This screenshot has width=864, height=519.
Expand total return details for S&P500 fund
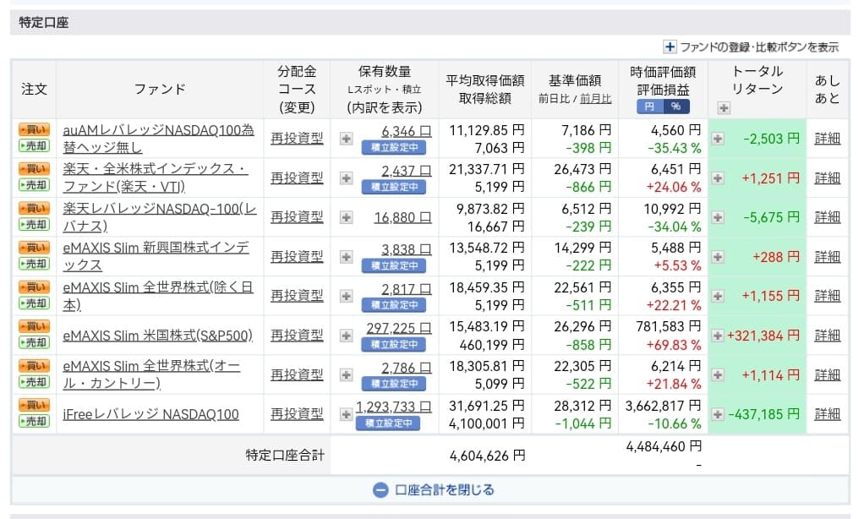[x=718, y=336]
